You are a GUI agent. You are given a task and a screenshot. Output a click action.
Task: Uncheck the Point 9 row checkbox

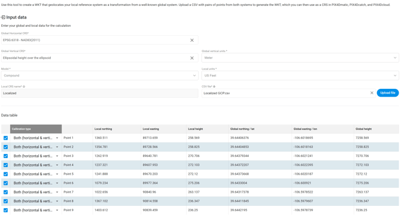5,211
